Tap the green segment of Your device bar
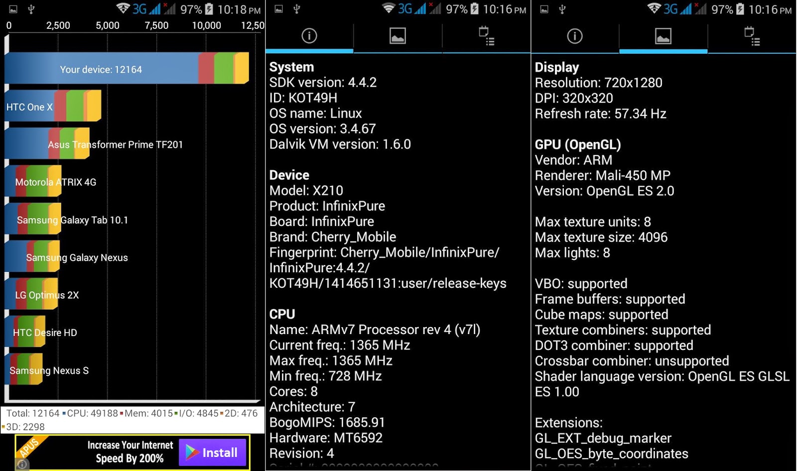The image size is (797, 471). coord(225,68)
